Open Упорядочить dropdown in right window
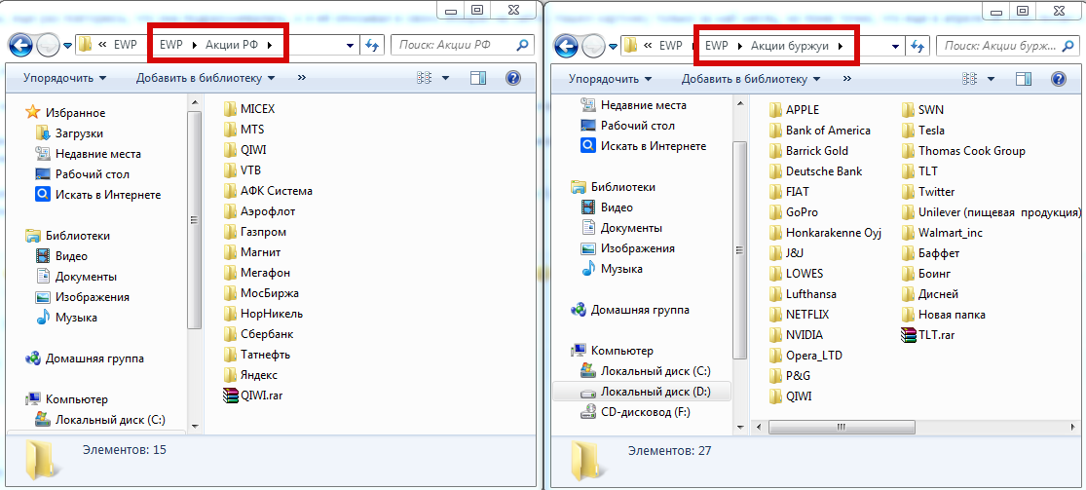This screenshot has width=1086, height=490. point(610,78)
